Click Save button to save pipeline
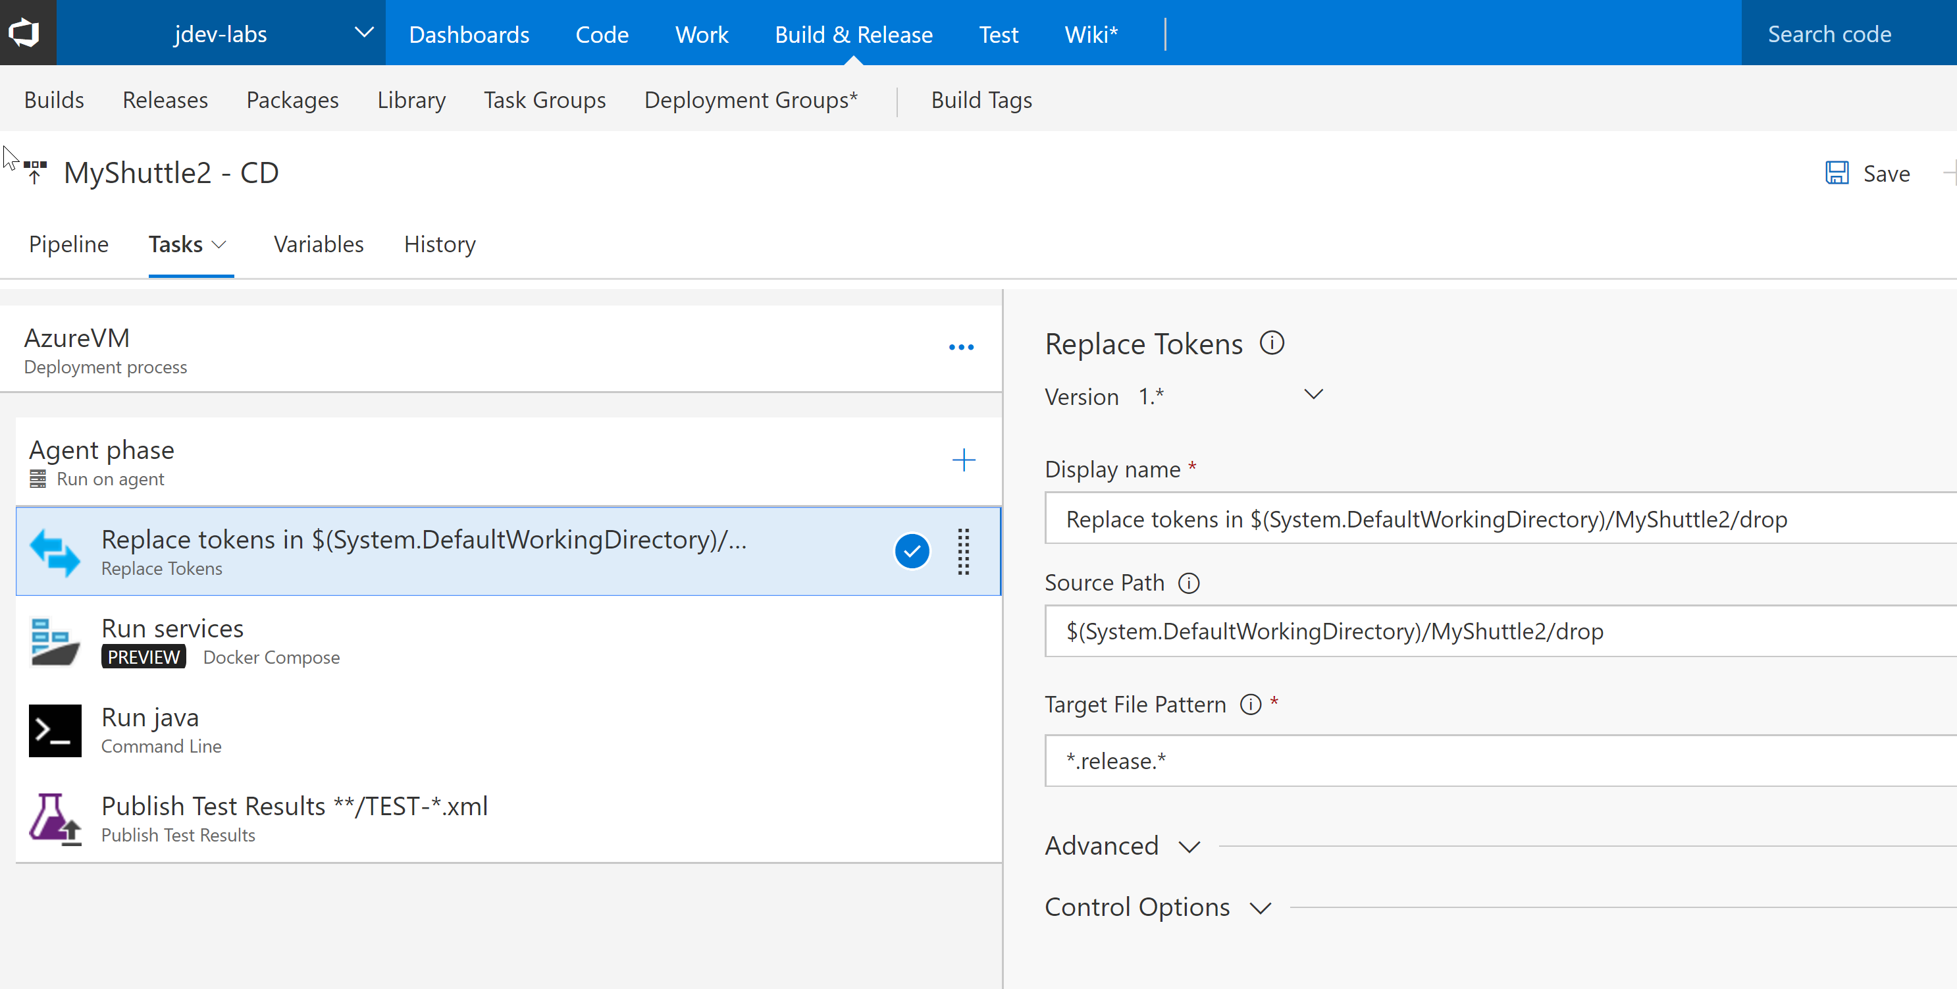 (1870, 173)
